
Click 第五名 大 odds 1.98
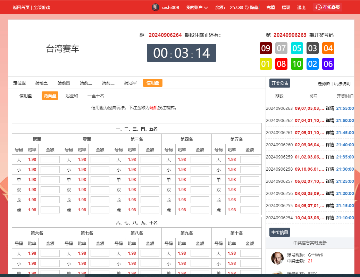(232, 159)
